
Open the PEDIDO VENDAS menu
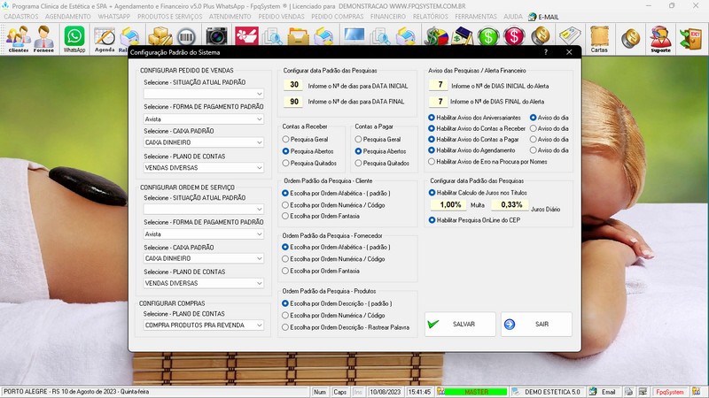[x=281, y=17]
